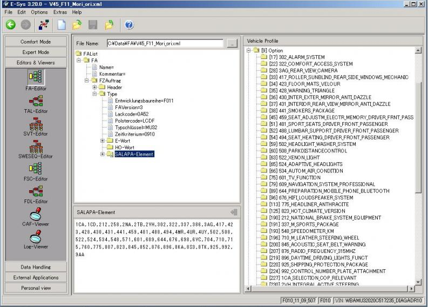Click the Lackcode=0A52 document icon
428x307 pixels.
pyautogui.click(x=110, y=114)
